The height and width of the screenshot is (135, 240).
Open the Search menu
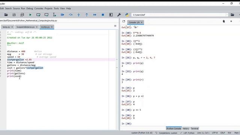click(8, 8)
